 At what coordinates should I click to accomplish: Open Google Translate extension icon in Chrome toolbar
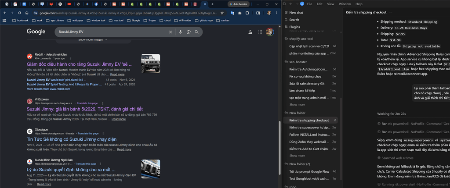coord(232,13)
